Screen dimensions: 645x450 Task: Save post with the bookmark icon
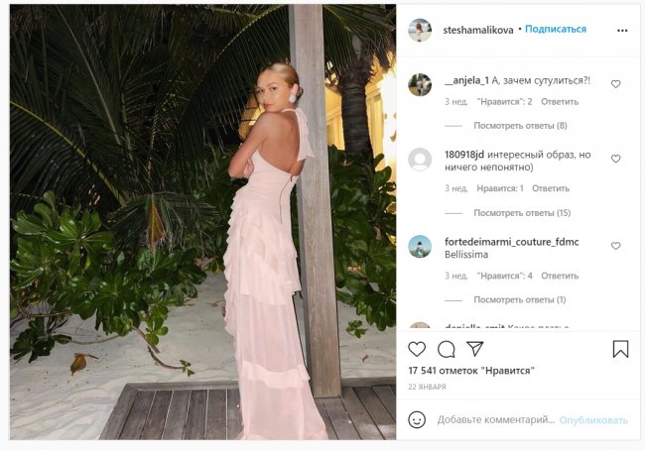(x=620, y=349)
